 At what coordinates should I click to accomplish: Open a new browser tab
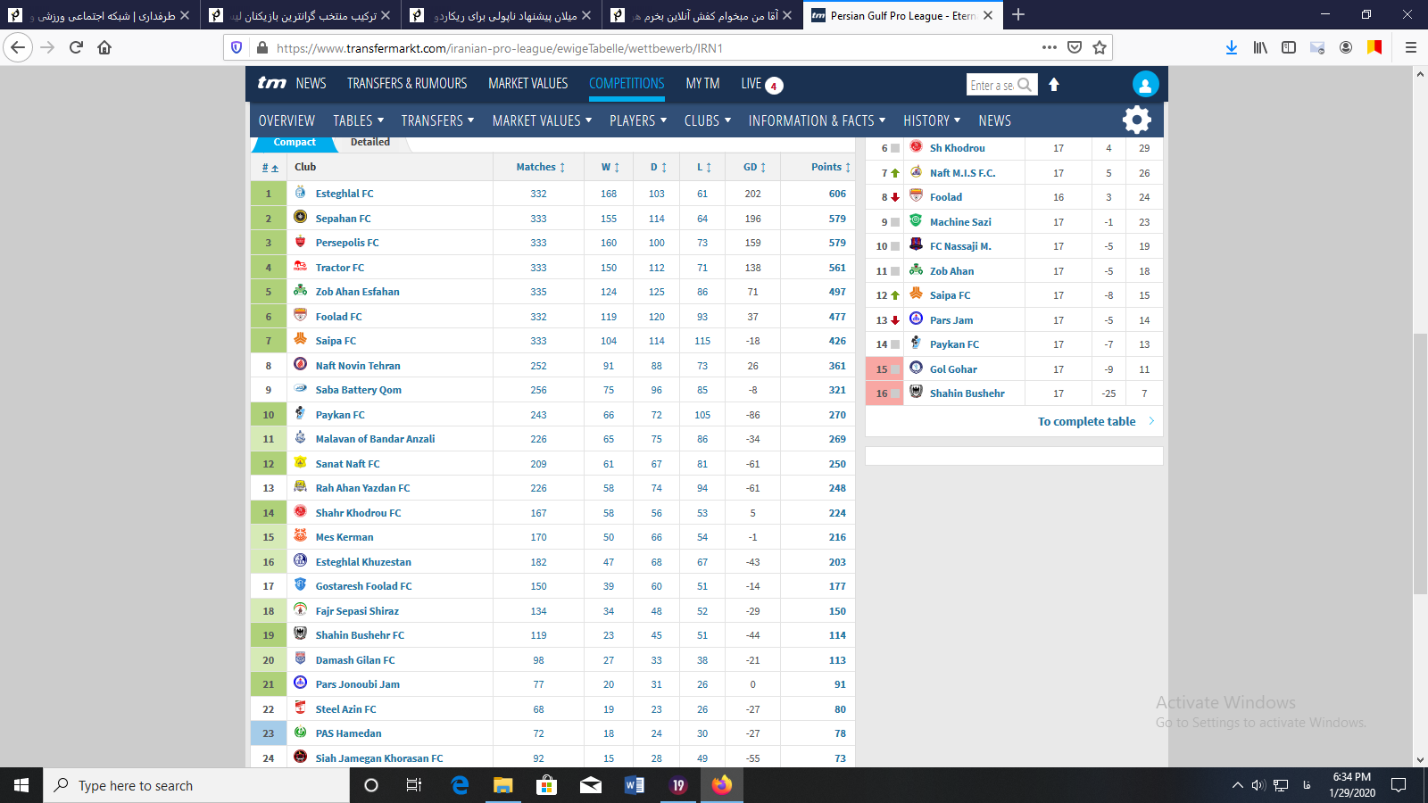[x=1018, y=14]
